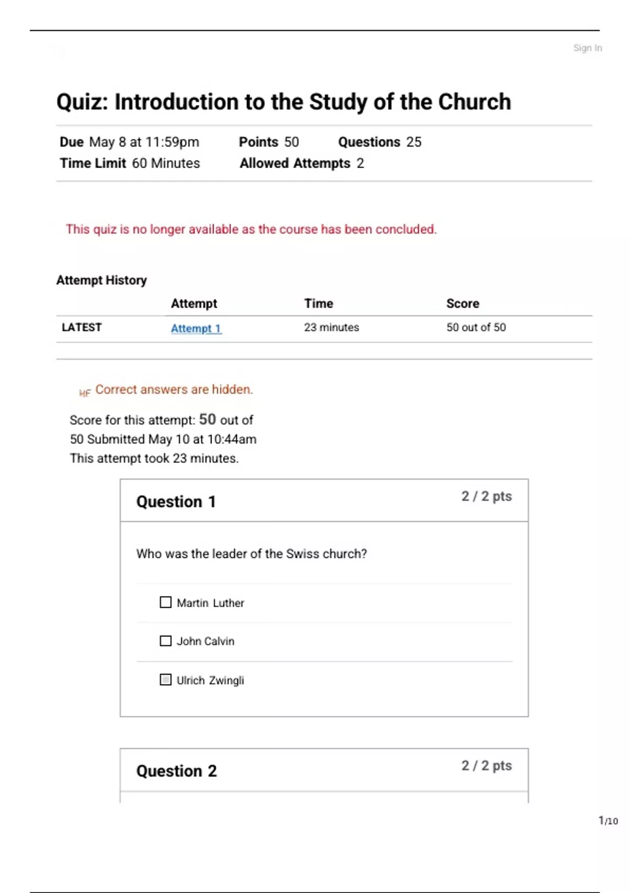Click the 50 out of 50 score cell
The height and width of the screenshot is (893, 630).
476,327
